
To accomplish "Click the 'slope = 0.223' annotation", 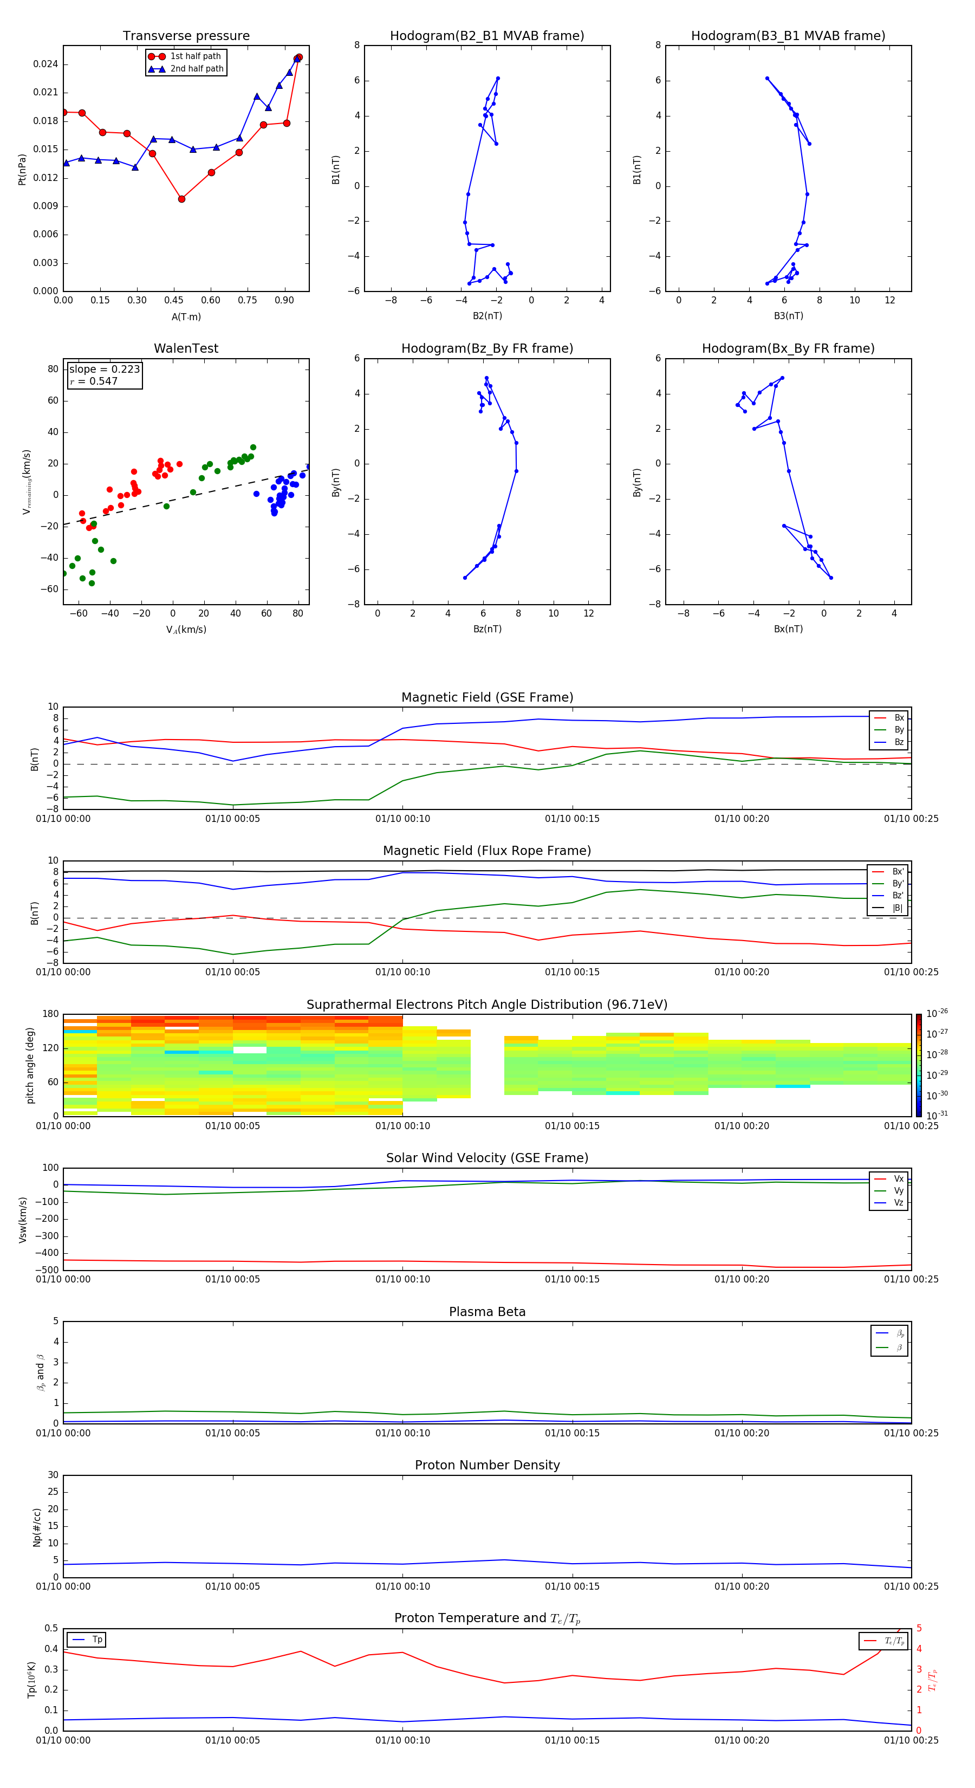I will (x=105, y=370).
